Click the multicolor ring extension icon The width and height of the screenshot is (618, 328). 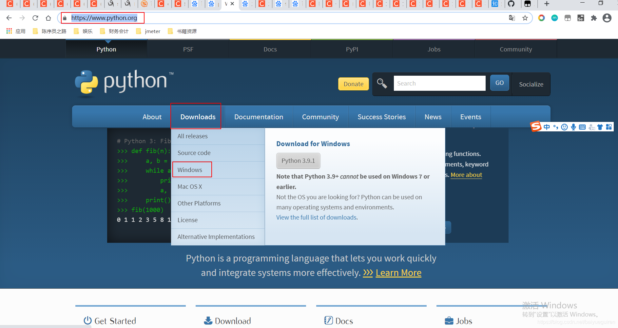tap(541, 18)
